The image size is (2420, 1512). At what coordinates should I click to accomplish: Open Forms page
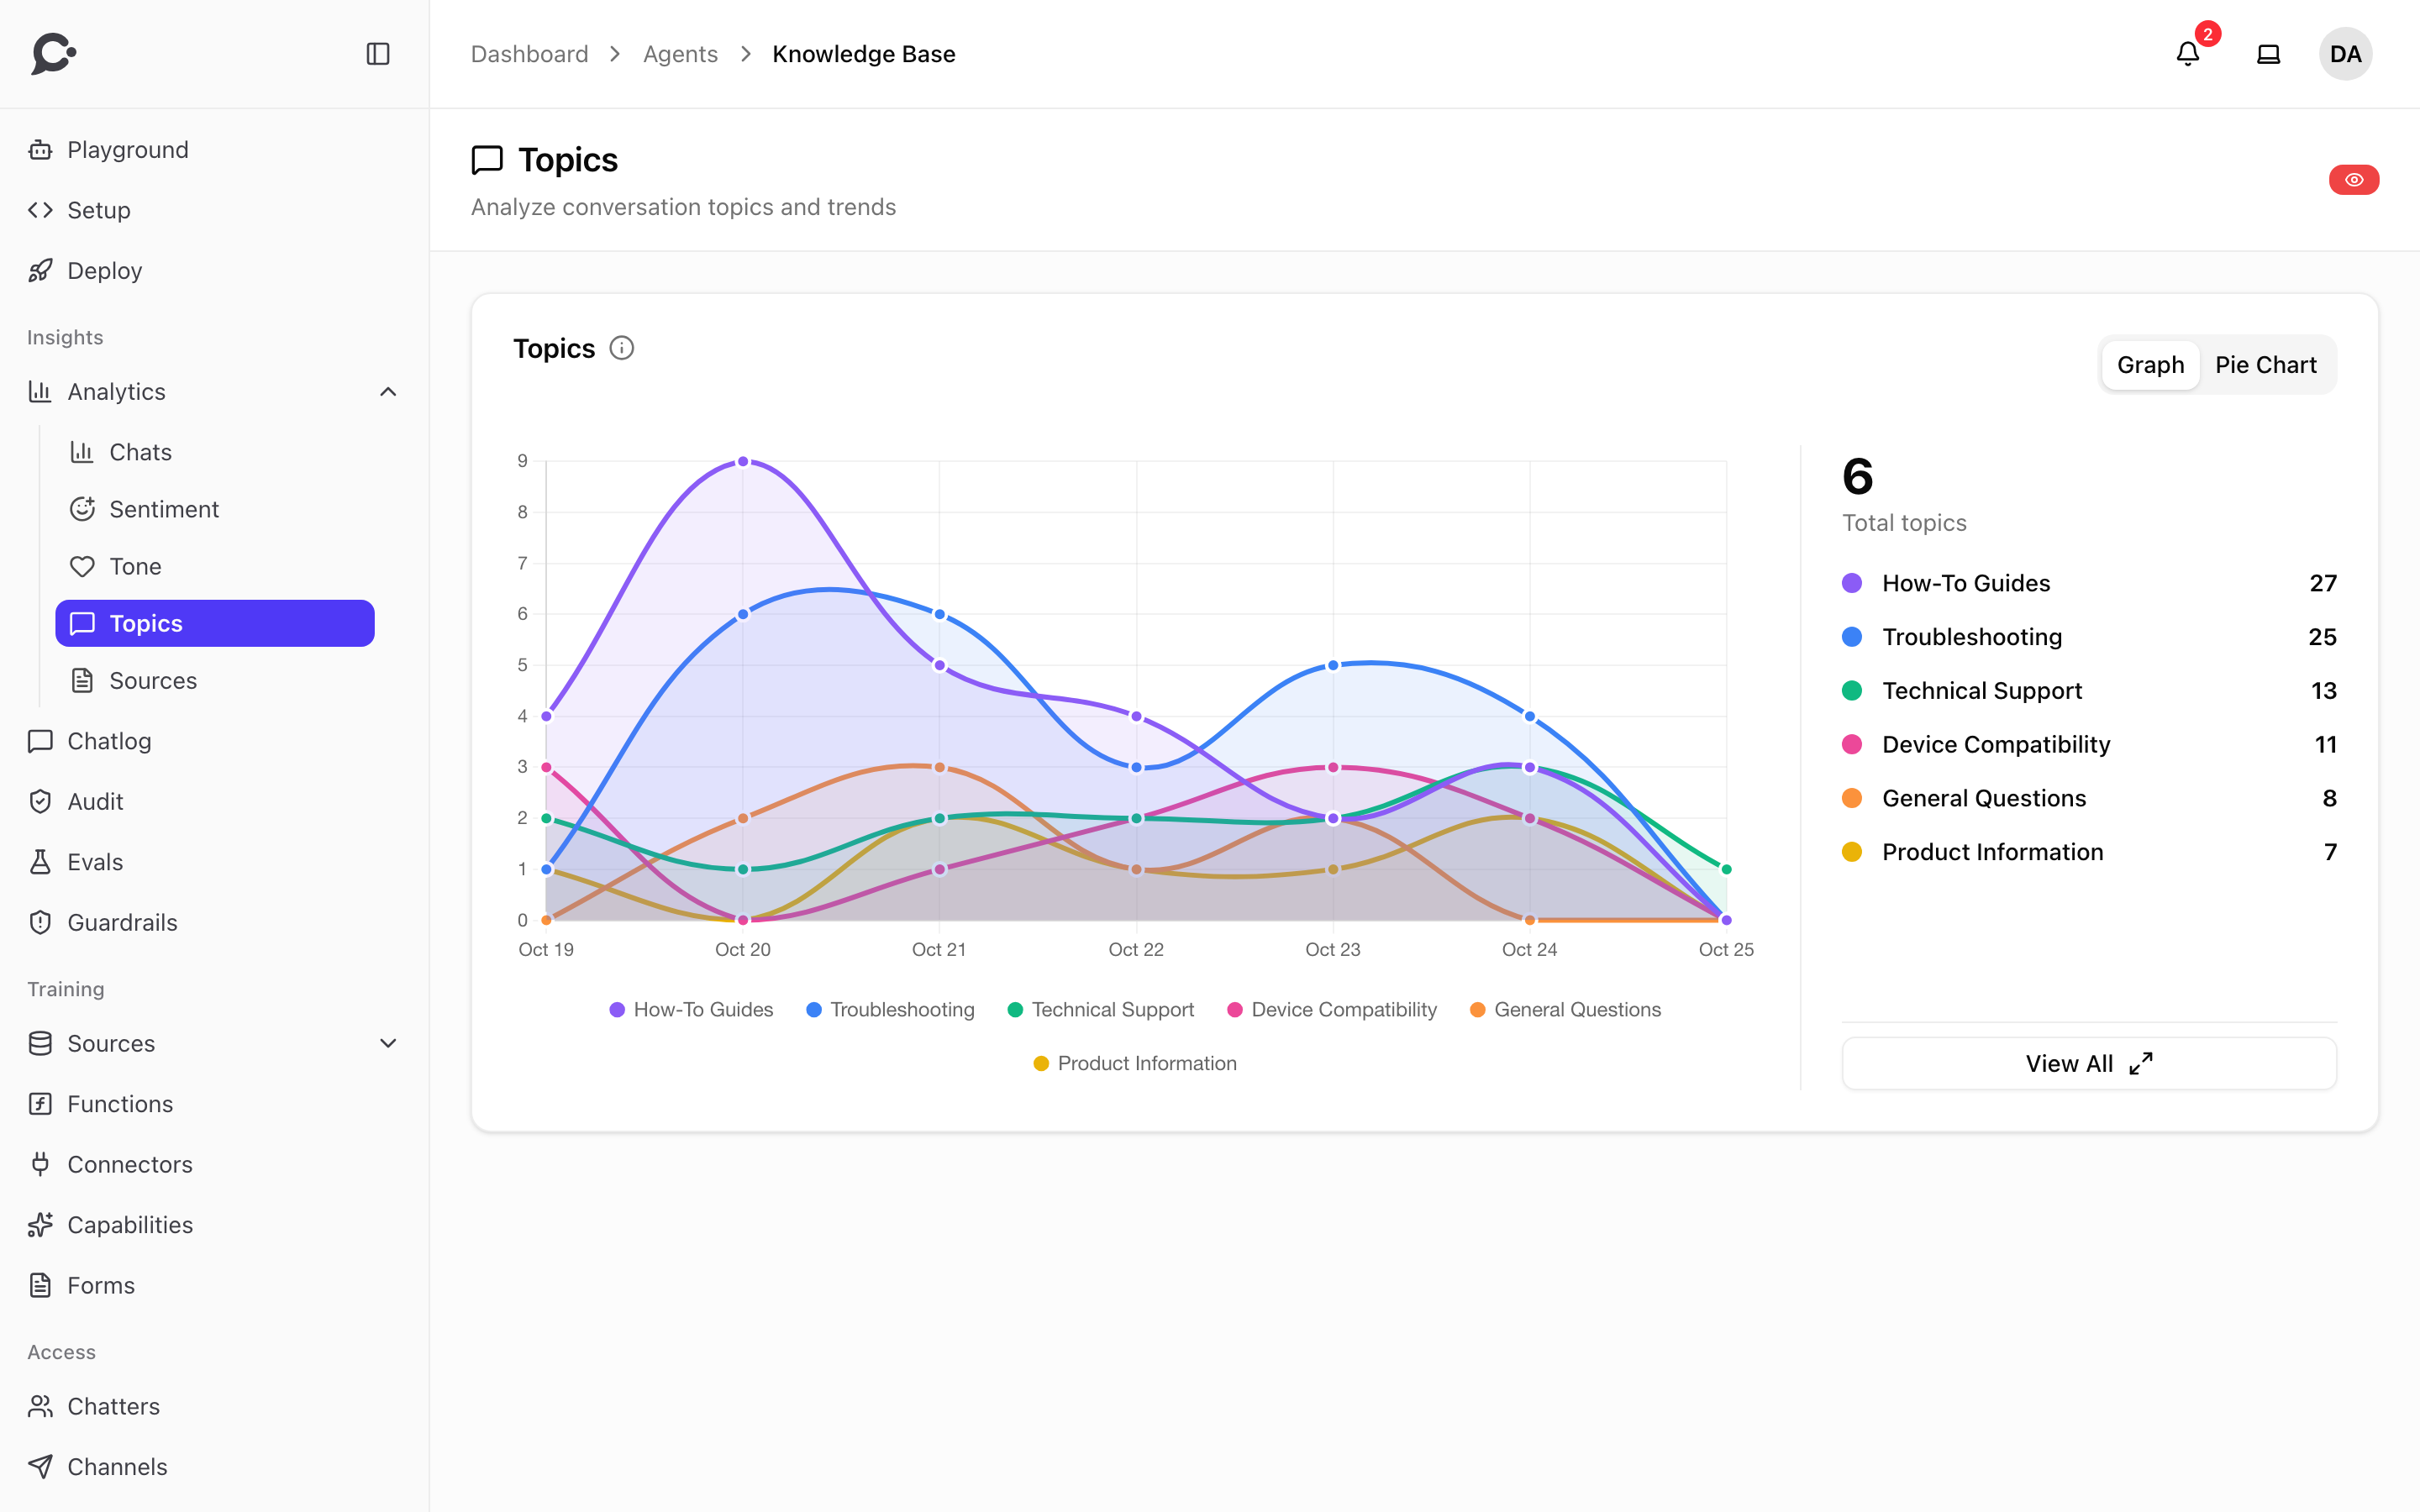click(x=215, y=1285)
